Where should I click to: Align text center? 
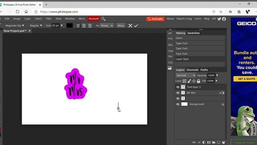tap(84, 26)
